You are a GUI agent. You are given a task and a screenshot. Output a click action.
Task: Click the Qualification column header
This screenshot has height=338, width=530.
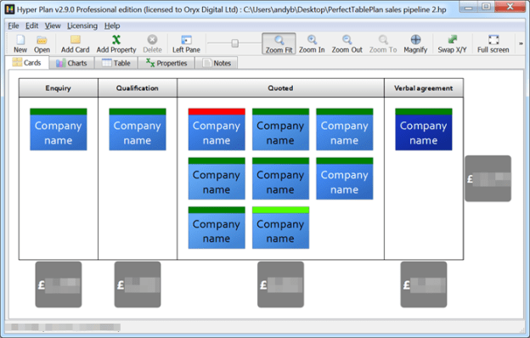pyautogui.click(x=138, y=88)
